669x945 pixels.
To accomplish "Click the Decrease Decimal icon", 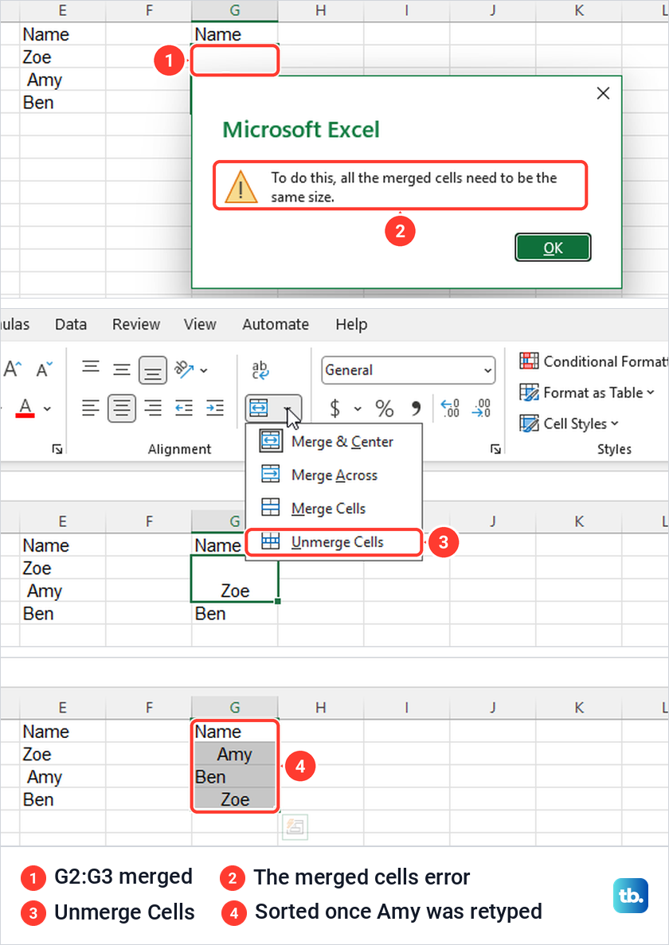I will click(x=481, y=408).
